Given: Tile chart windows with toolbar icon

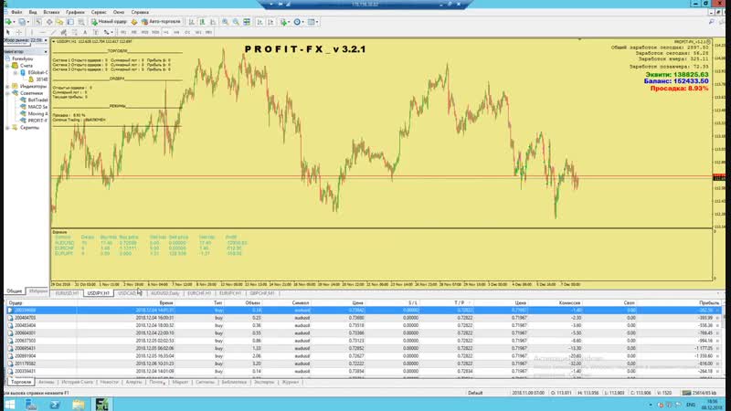Looking at the screenshot, I should tap(247, 22).
